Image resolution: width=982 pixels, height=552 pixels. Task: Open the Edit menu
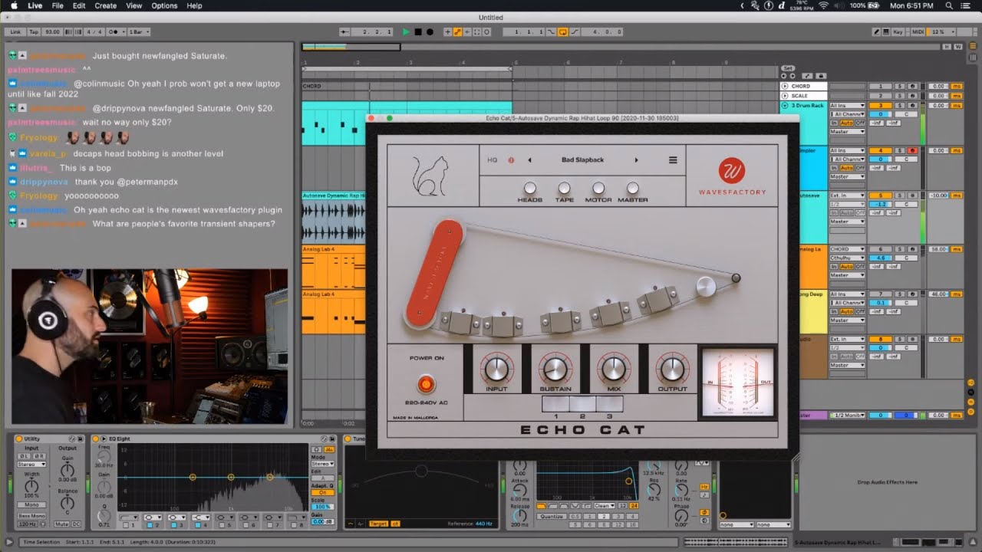(x=79, y=5)
